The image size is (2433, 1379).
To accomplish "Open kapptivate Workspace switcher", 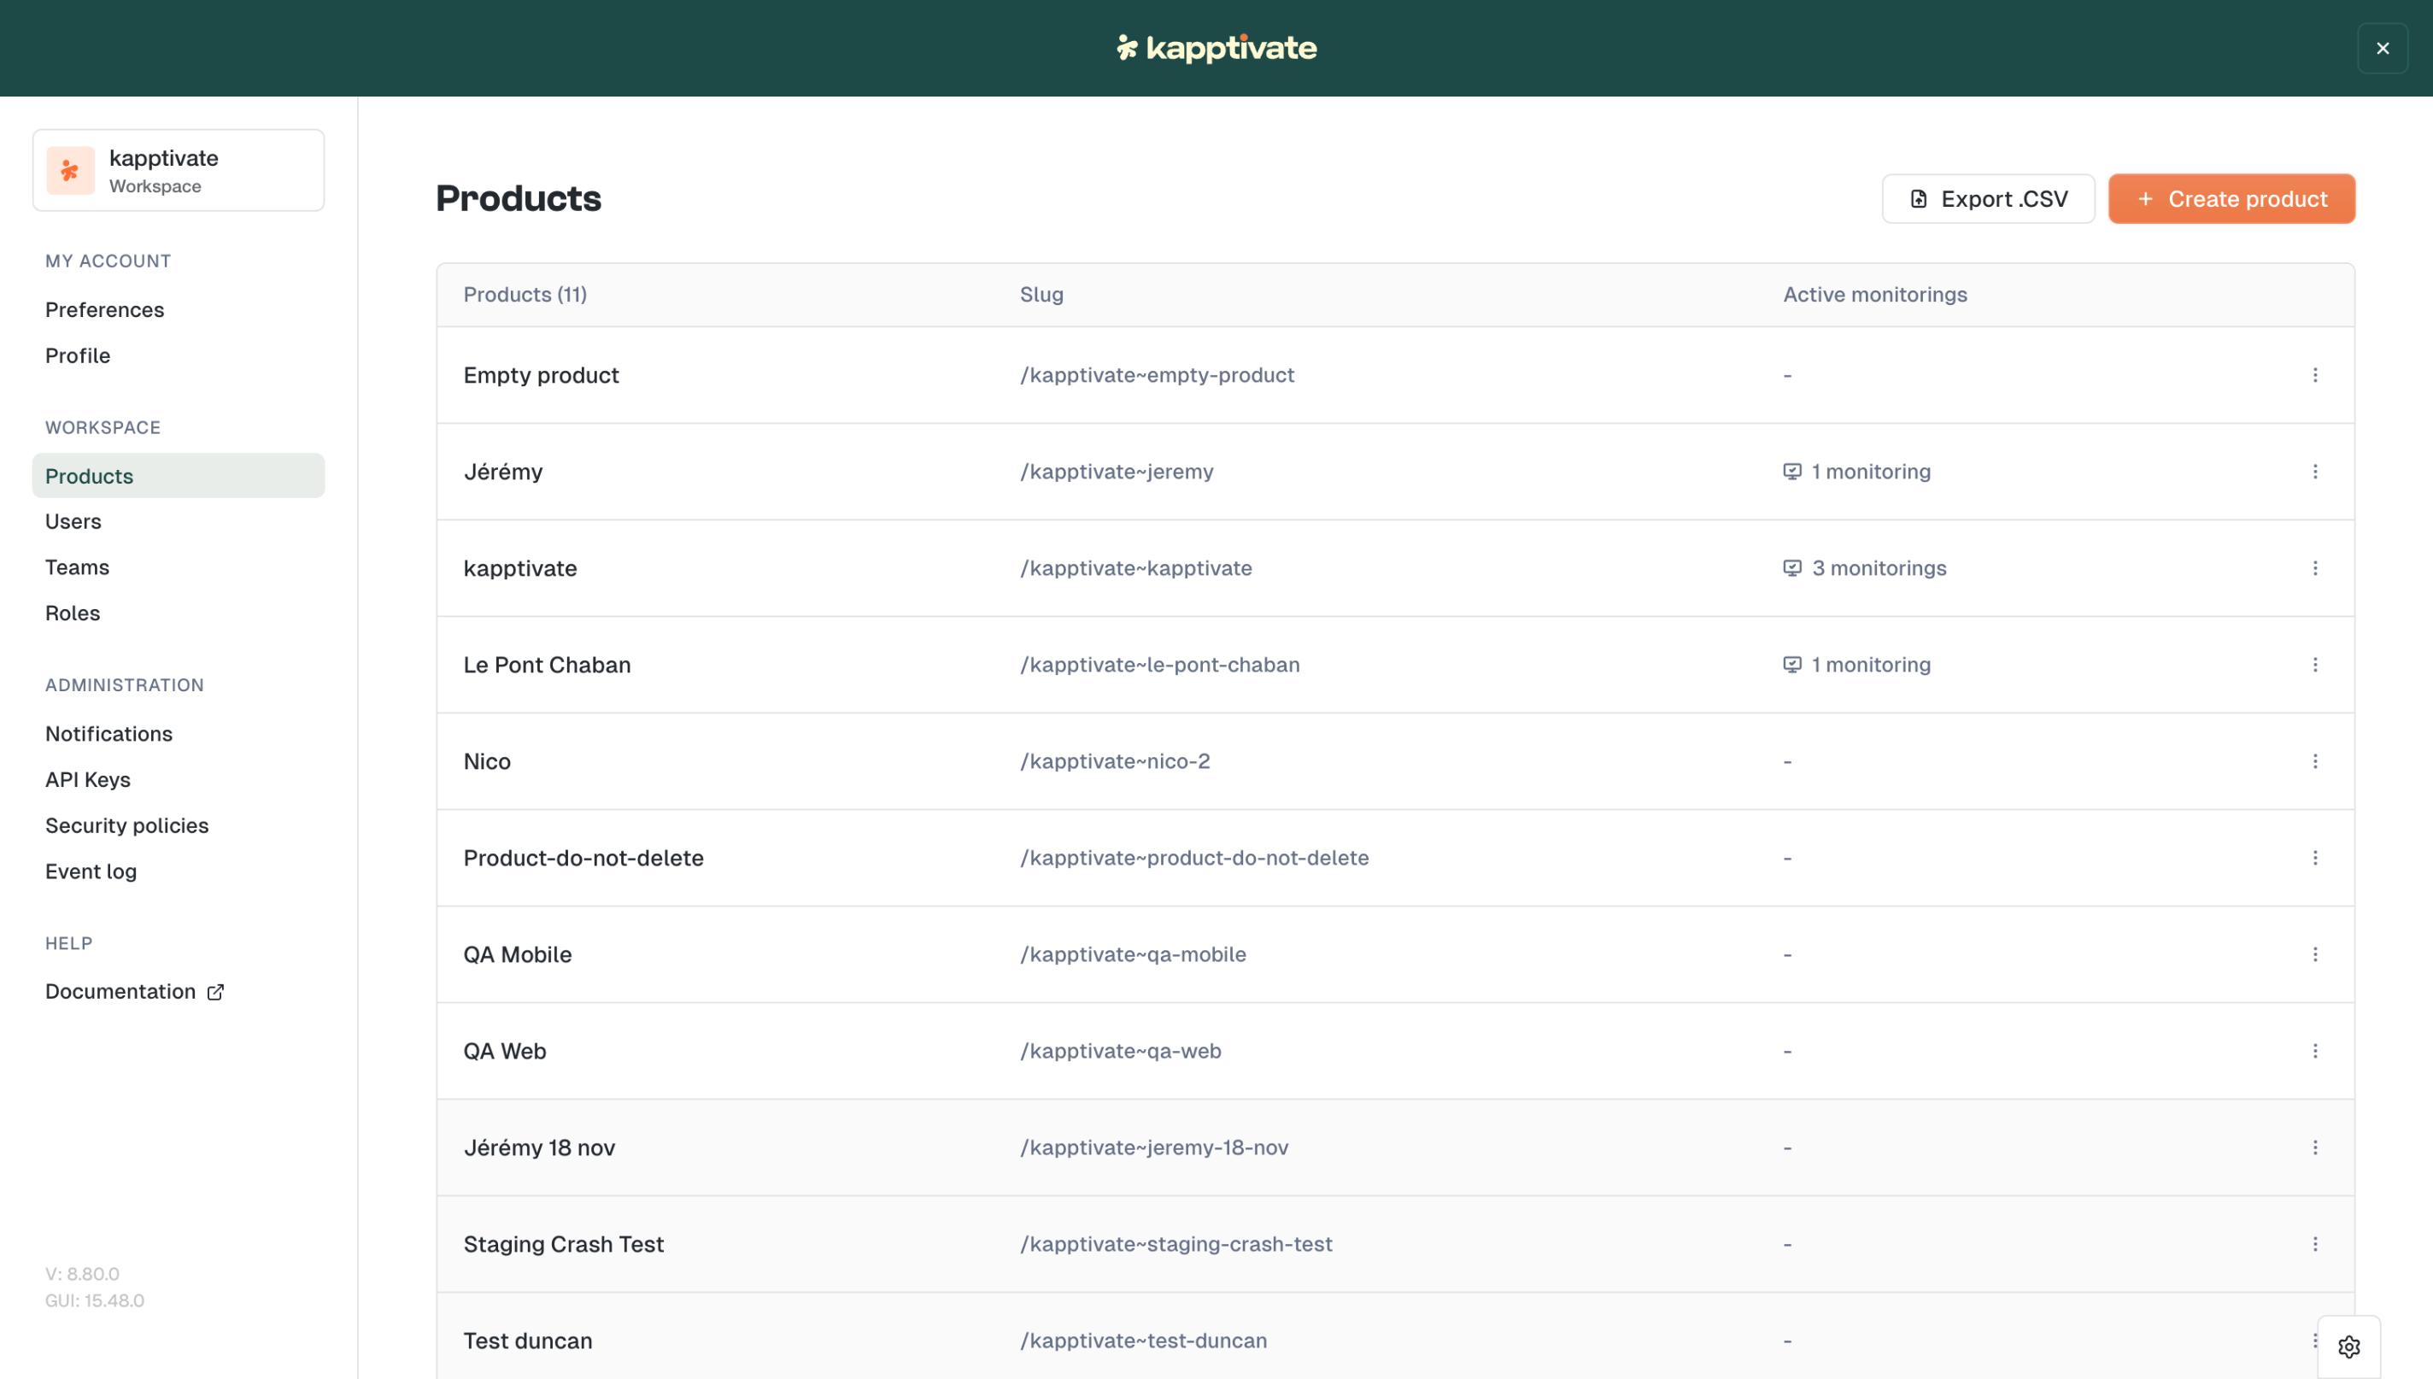I will click(x=178, y=171).
